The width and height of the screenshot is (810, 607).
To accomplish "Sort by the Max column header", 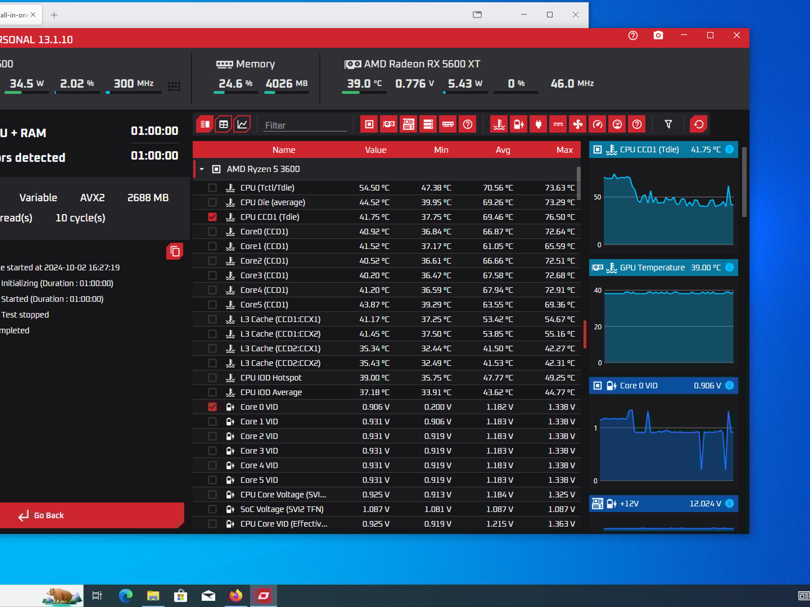I will click(x=564, y=150).
